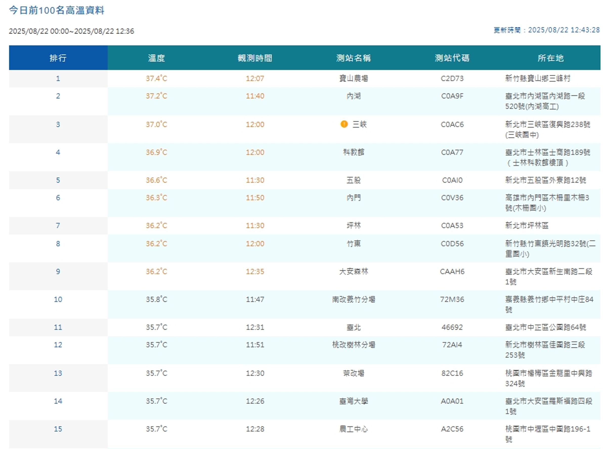This screenshot has height=449, width=607.
Task: Click the date range 2025/08/22 00:00~12:36 text
Action: [x=72, y=31]
